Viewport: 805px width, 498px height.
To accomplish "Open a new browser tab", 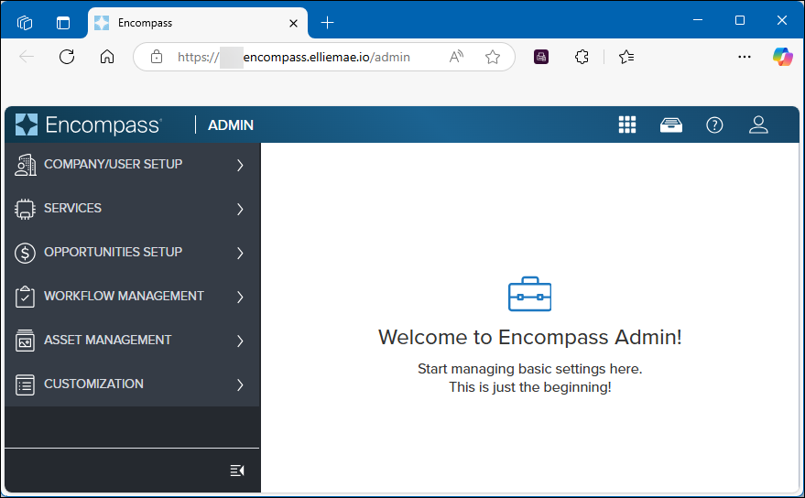I will point(328,23).
